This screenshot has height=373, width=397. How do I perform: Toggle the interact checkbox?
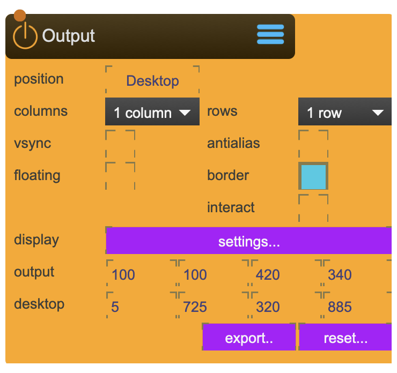click(313, 208)
